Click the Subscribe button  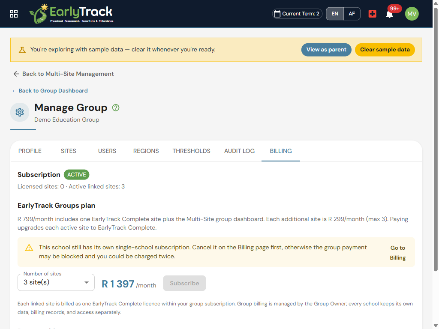coord(184,283)
